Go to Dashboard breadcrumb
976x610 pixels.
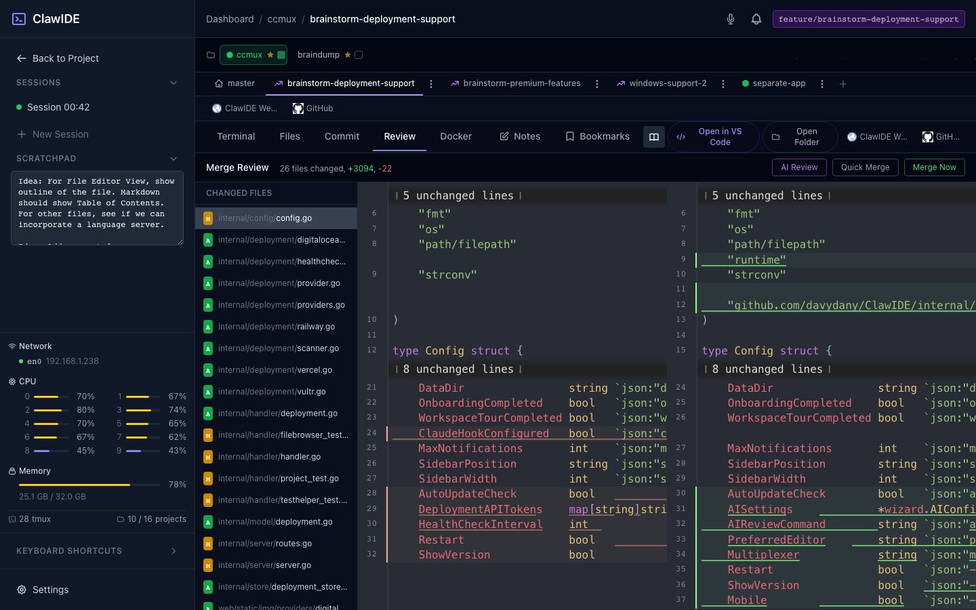[230, 19]
